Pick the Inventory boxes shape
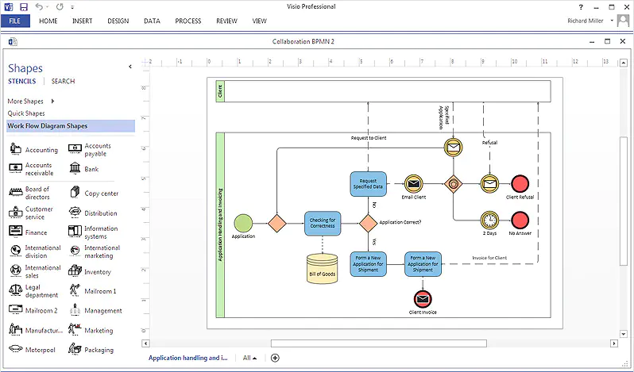 [x=75, y=270]
